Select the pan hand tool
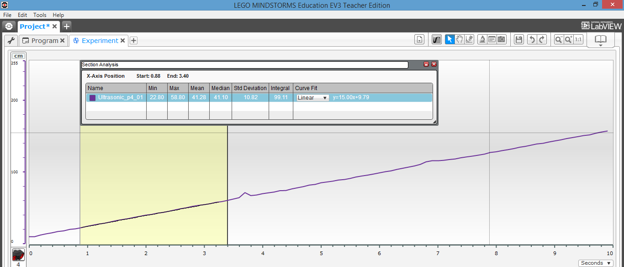624x267 pixels. [x=460, y=40]
